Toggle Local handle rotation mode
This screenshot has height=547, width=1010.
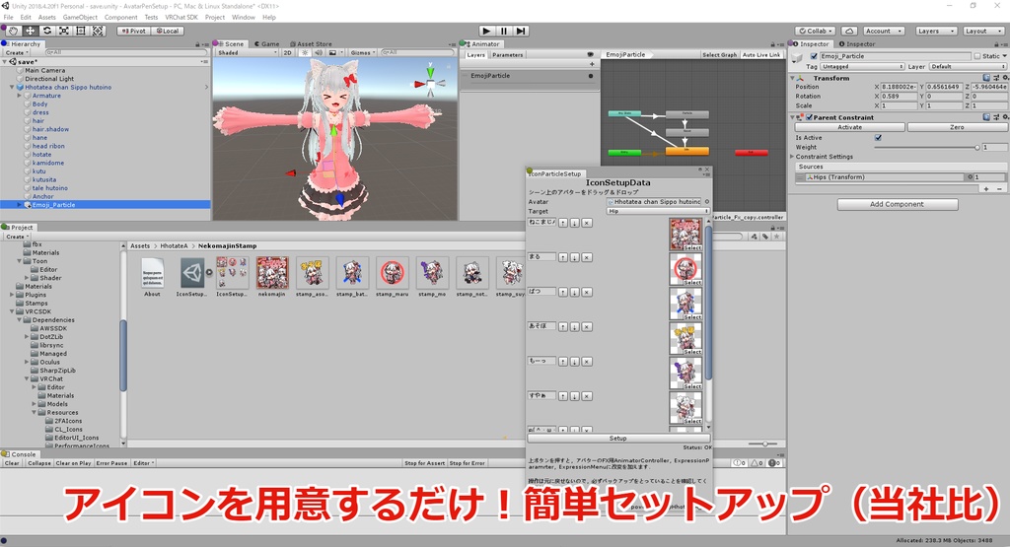coord(168,31)
